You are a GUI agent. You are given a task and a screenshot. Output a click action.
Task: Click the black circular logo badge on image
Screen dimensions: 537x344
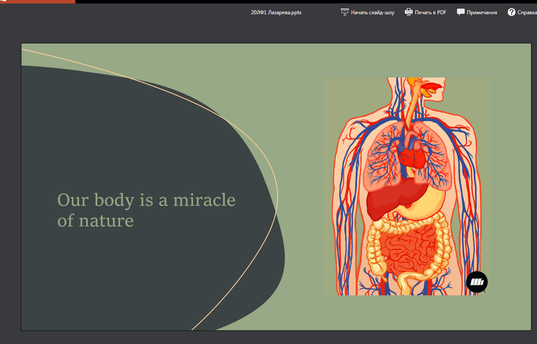tap(477, 282)
